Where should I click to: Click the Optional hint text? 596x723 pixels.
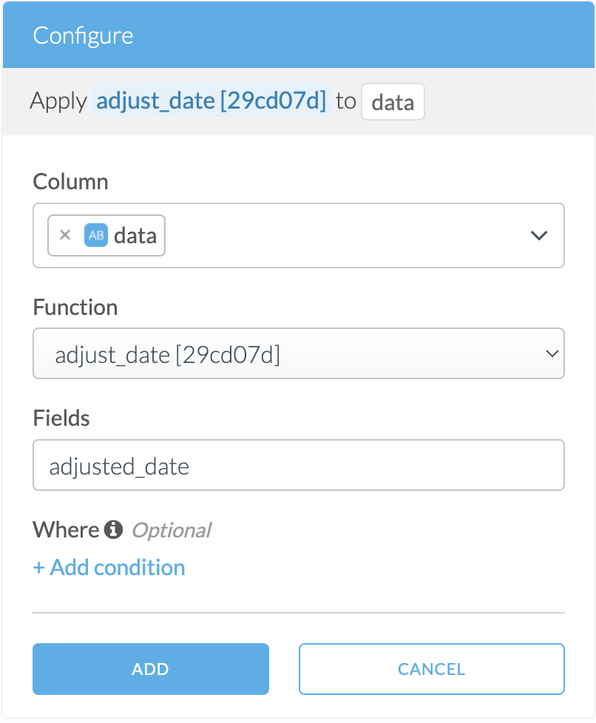(x=171, y=530)
